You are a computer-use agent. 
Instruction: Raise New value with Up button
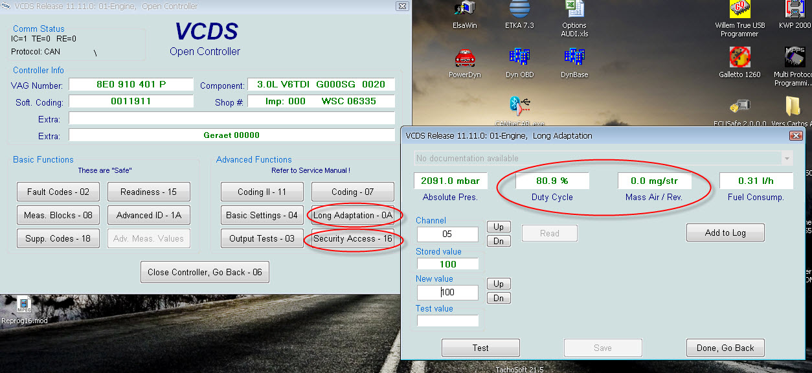(499, 284)
